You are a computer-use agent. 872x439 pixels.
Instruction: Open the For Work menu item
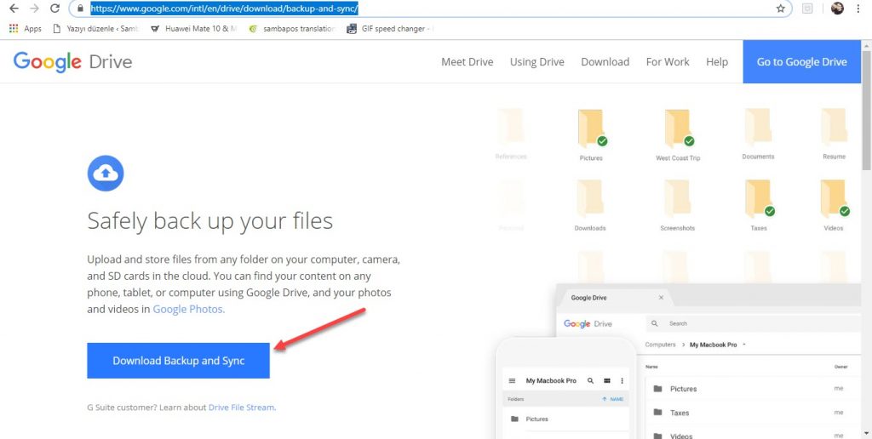(x=668, y=62)
